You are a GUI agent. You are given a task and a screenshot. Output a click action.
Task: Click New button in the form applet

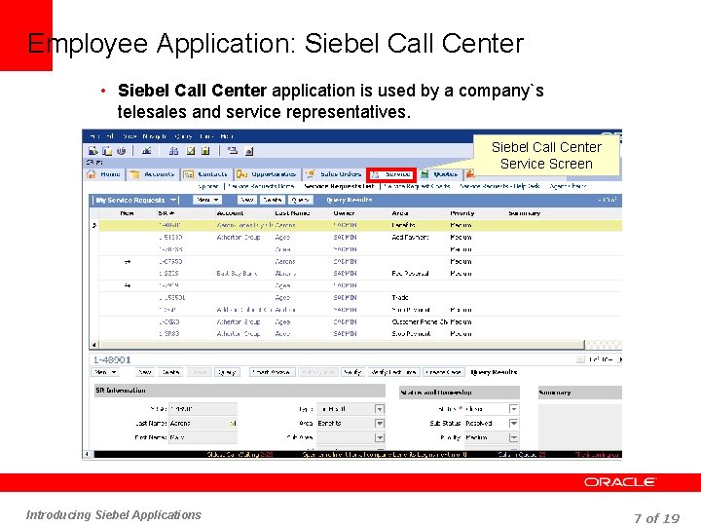[x=144, y=372]
